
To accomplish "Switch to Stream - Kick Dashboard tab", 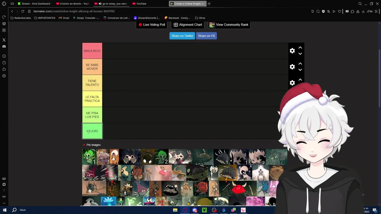I will (34, 4).
